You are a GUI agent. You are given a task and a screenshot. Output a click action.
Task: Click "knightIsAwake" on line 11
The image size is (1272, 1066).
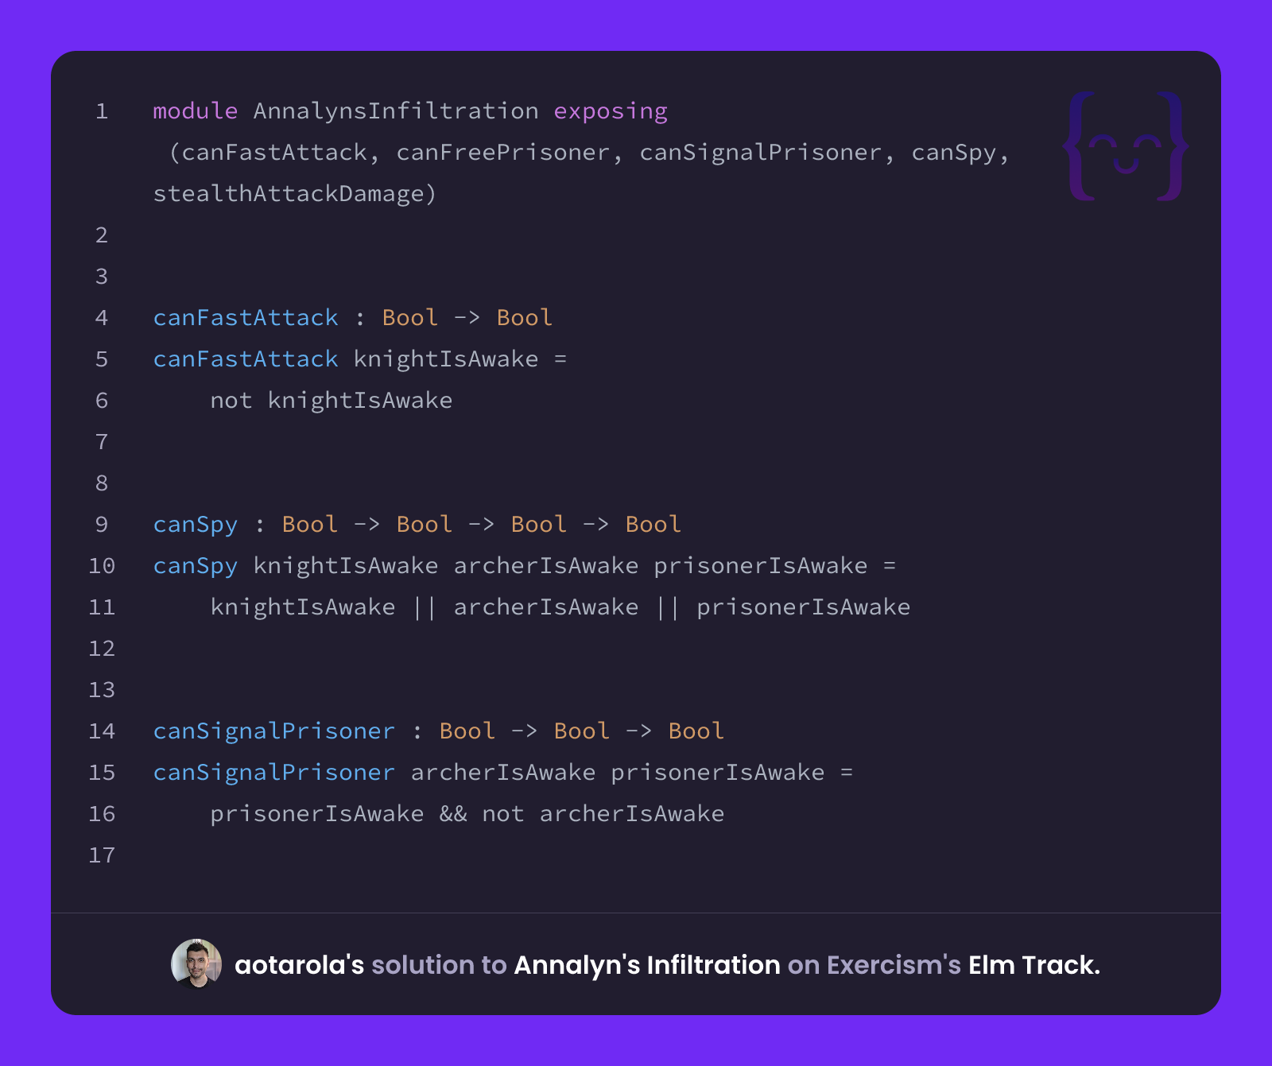[x=303, y=607]
